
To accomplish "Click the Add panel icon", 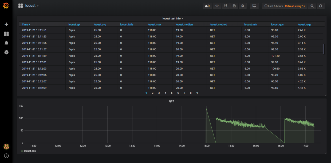I will coord(207,6).
